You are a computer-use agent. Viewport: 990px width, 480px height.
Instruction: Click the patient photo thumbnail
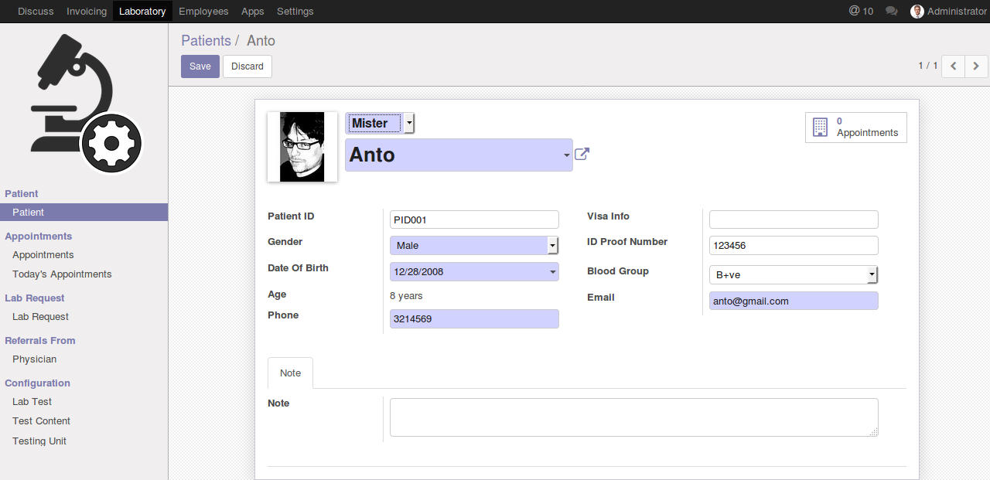pyautogui.click(x=302, y=147)
